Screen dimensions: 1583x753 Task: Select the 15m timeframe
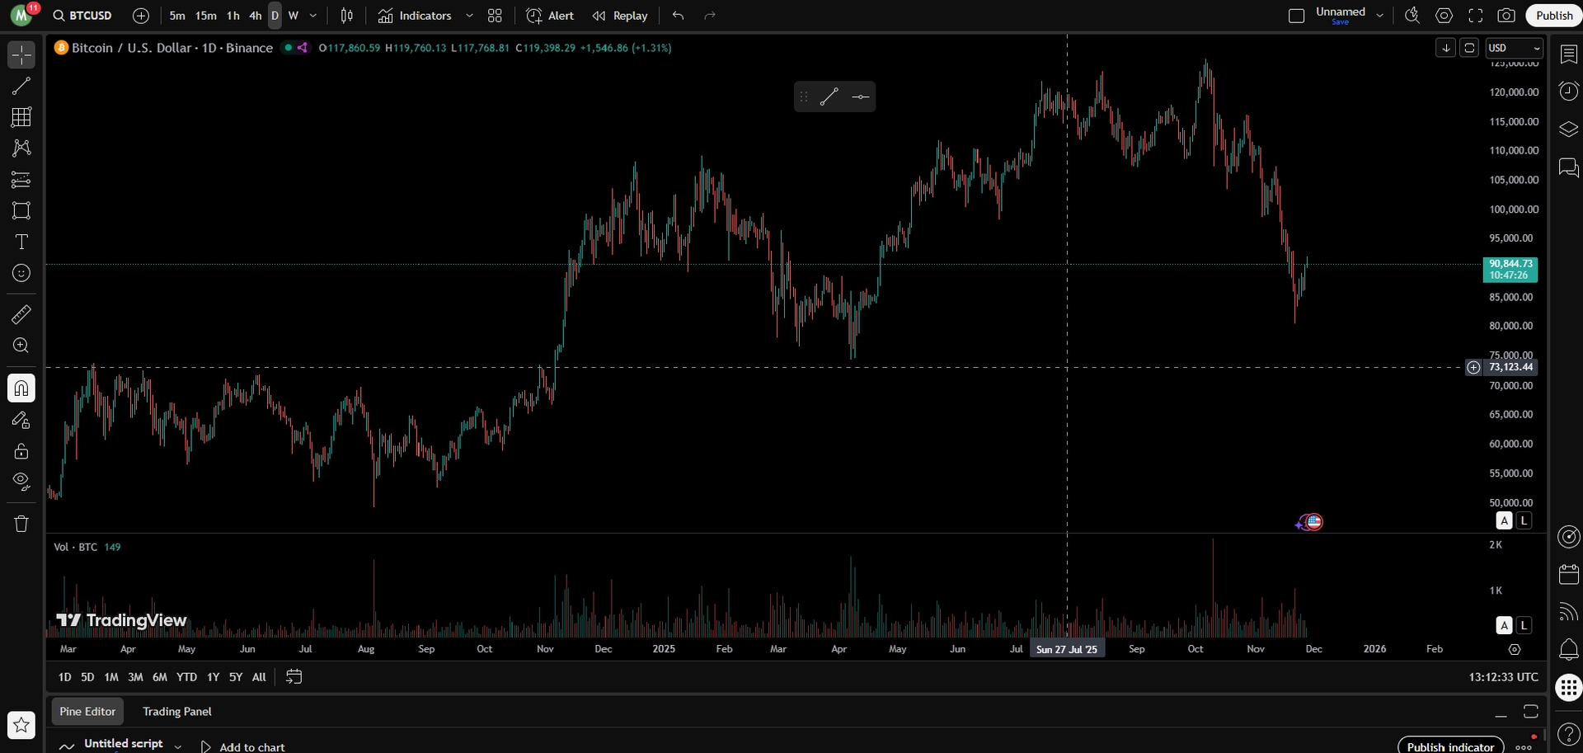tap(206, 16)
